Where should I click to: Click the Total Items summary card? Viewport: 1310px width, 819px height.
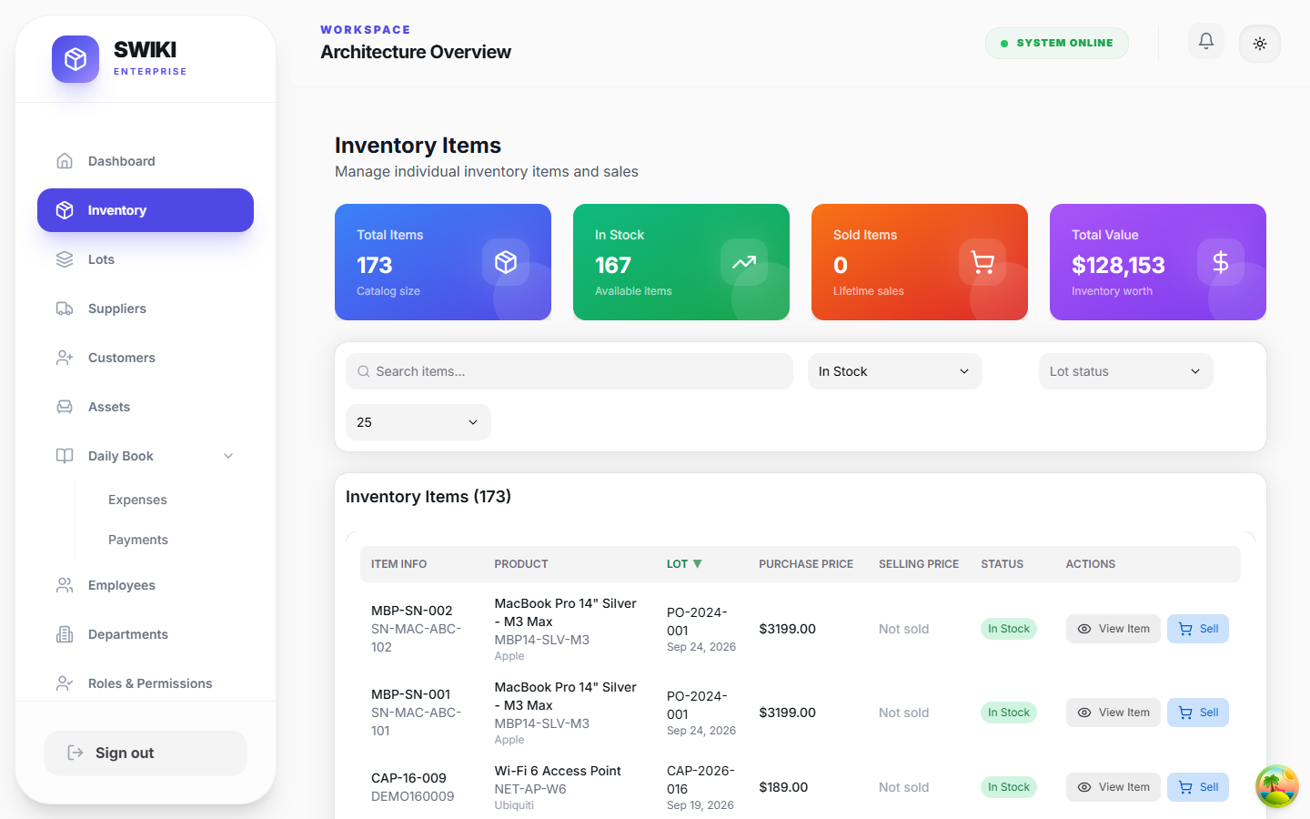pyautogui.click(x=443, y=262)
